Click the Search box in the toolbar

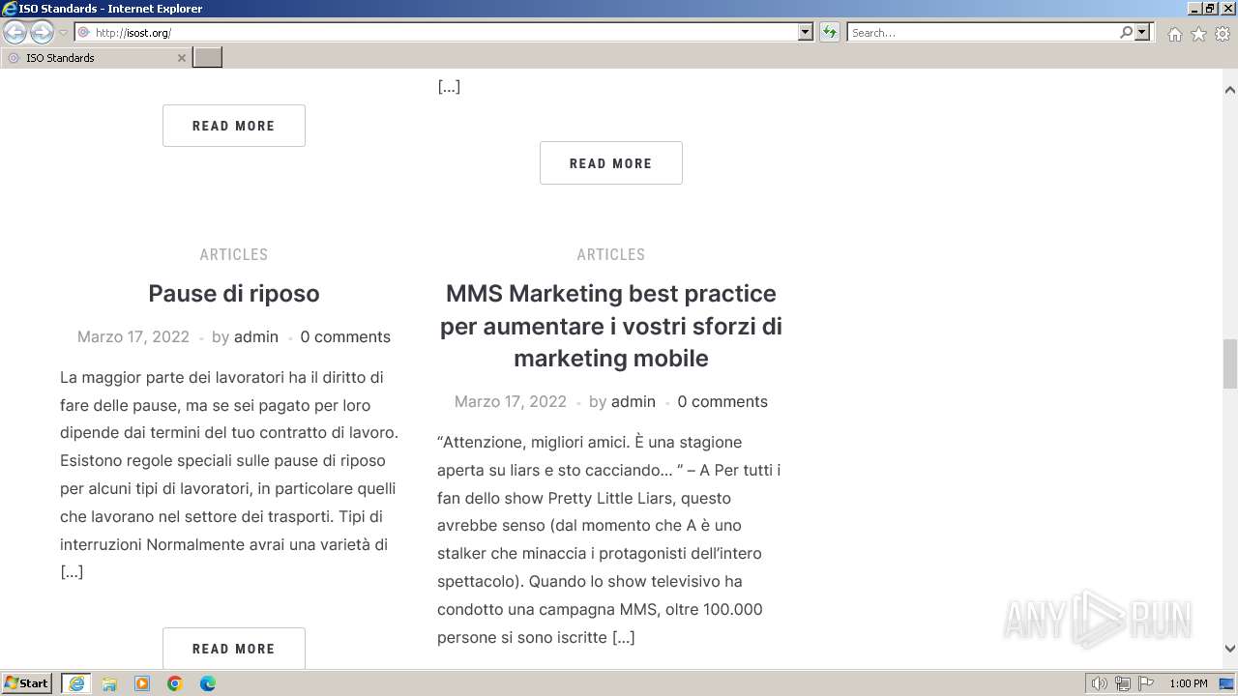coord(983,33)
